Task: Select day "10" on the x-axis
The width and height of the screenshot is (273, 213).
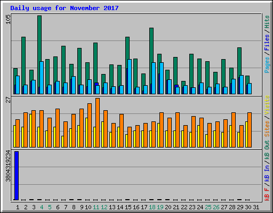Action: click(x=88, y=207)
